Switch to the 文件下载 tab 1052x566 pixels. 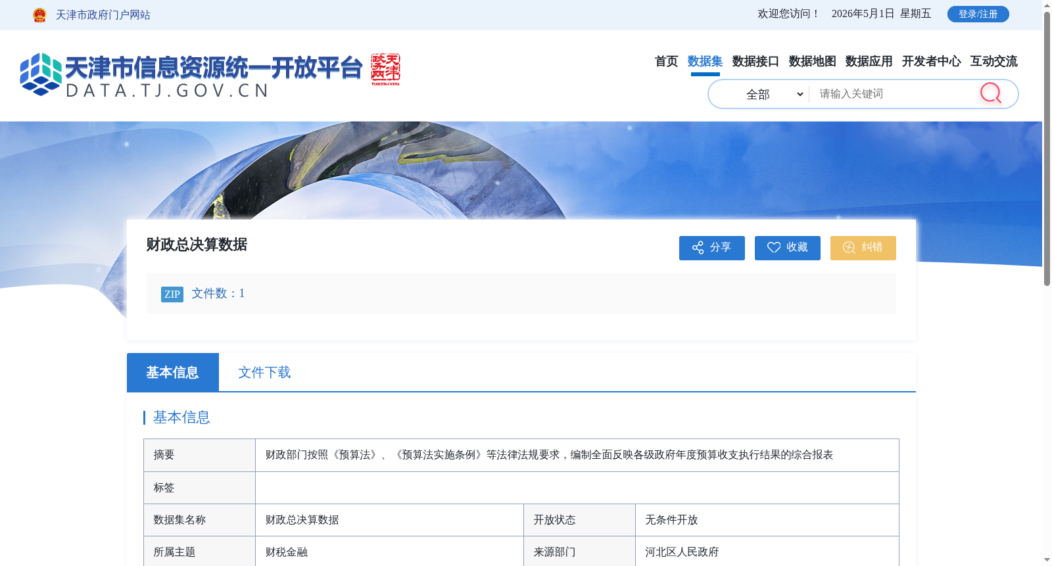pos(264,372)
